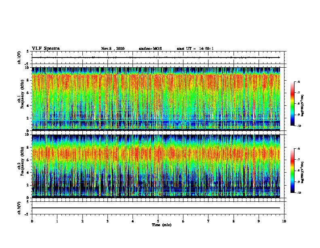The image size is (320, 248).
Task: Click the "start UT = 14:50: 1" text
Action: (x=195, y=49)
